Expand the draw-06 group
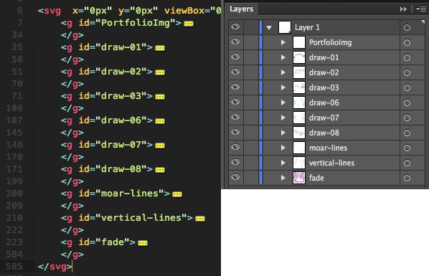 [x=283, y=103]
